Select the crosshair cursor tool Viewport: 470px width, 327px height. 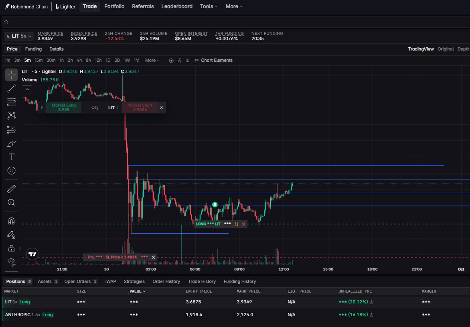(11, 75)
